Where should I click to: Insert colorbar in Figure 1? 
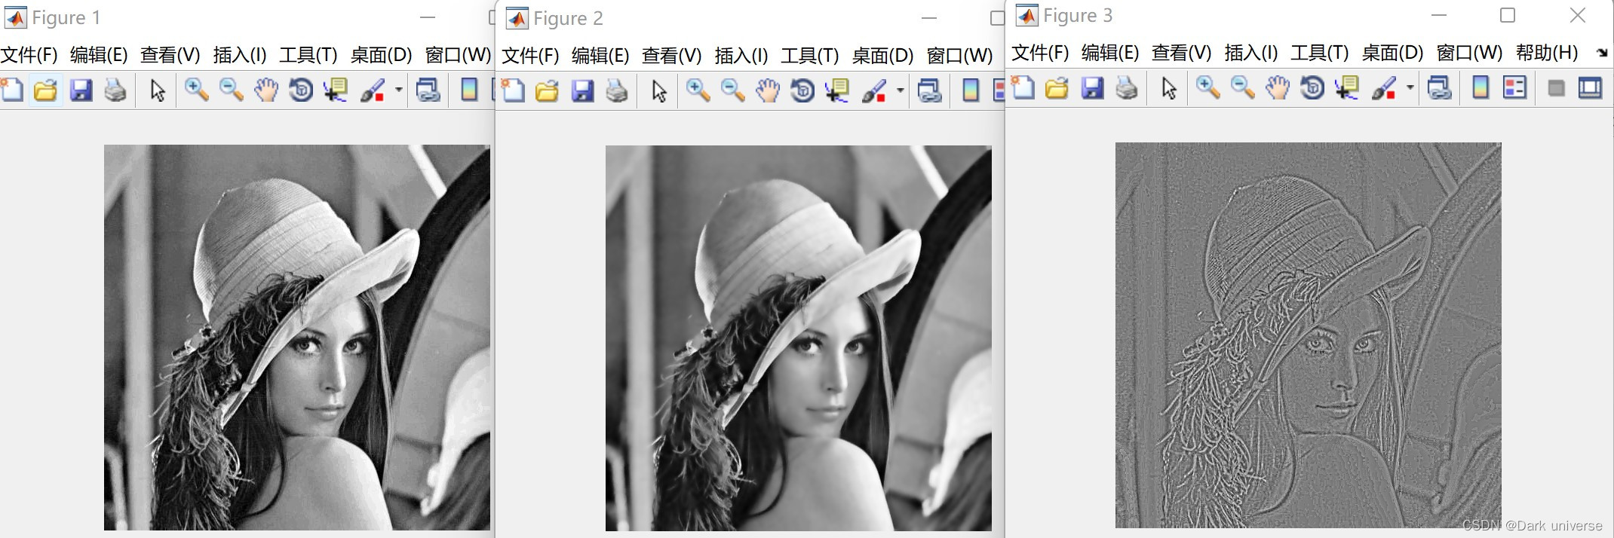click(469, 90)
